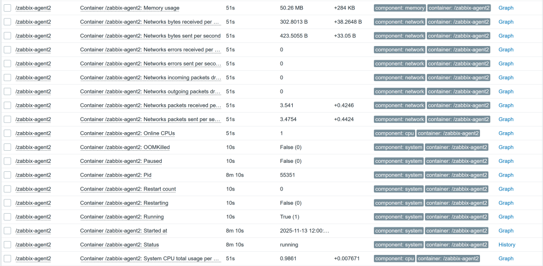Open item menu for Networks packets received
This screenshot has height=266, width=543.
click(150, 105)
